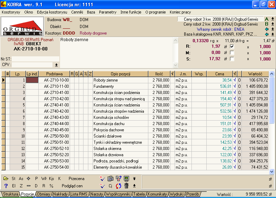Click the move-to-bottom arrow icon in bottom toolbar

pyautogui.click(x=134, y=186)
